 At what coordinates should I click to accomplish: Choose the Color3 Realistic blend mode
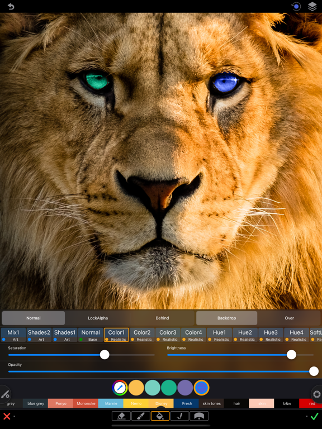coord(168,335)
